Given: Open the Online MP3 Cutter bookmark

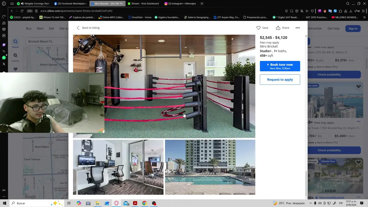Looking at the screenshot, I should click(x=111, y=17).
